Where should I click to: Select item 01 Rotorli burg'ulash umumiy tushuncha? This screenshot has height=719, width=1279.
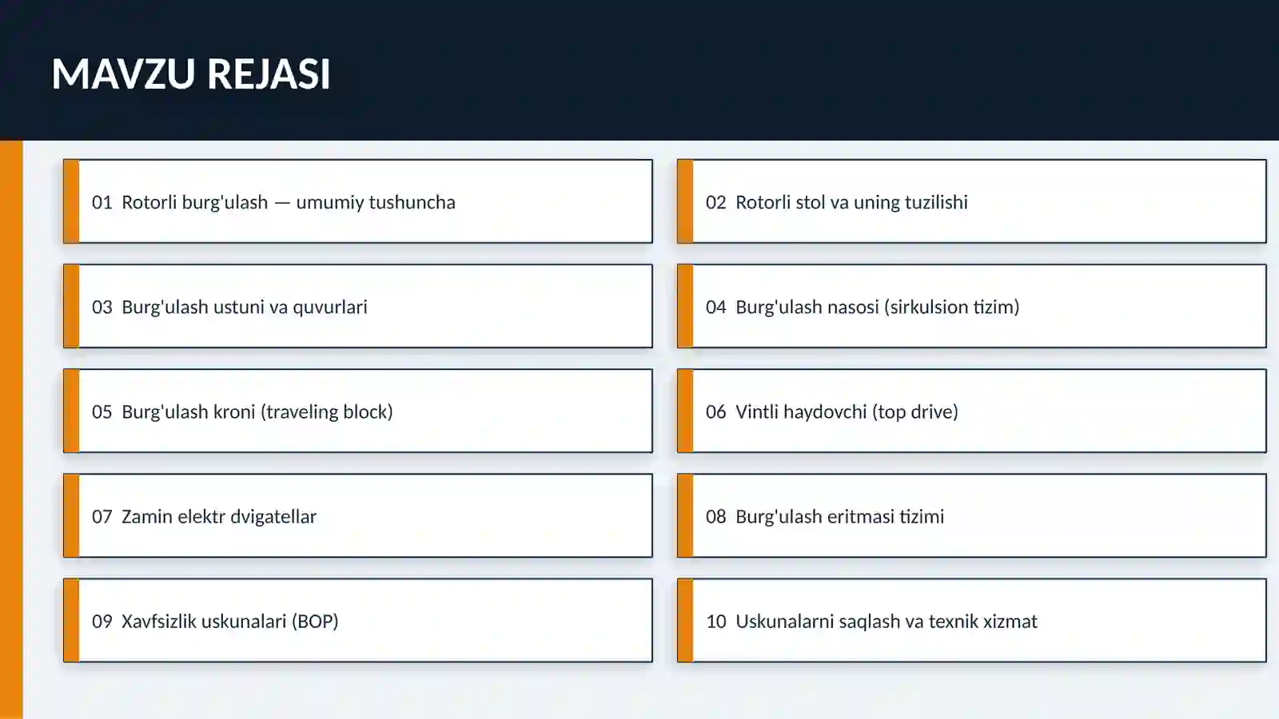358,201
